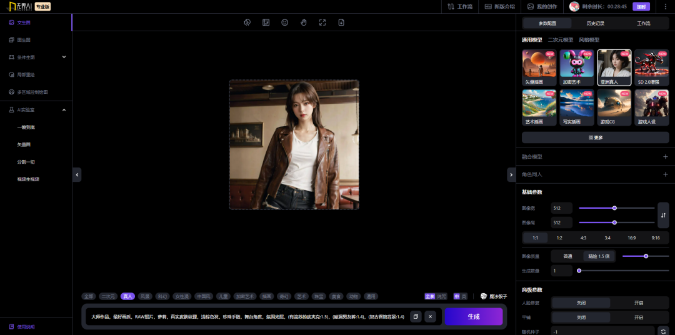Click the 魔法骰子 magic dice icon

[484, 296]
